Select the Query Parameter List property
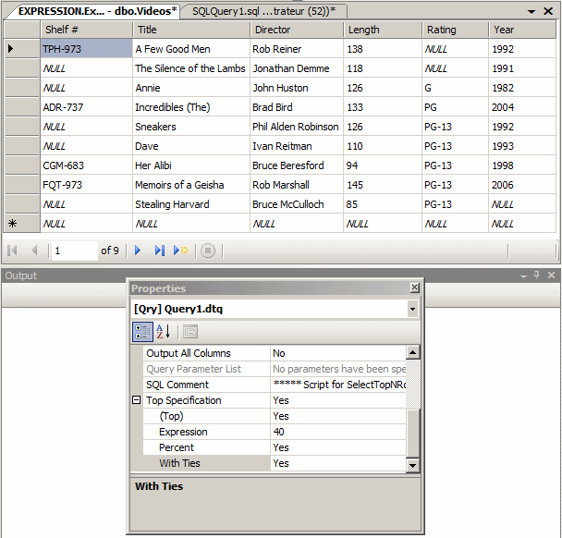Viewport: 562px width, 538px height. click(275, 369)
